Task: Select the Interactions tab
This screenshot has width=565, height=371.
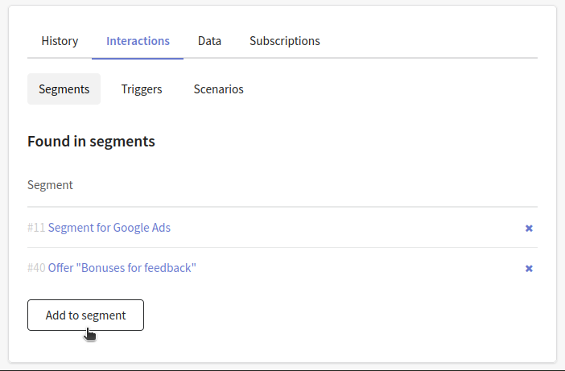Action: (x=138, y=41)
